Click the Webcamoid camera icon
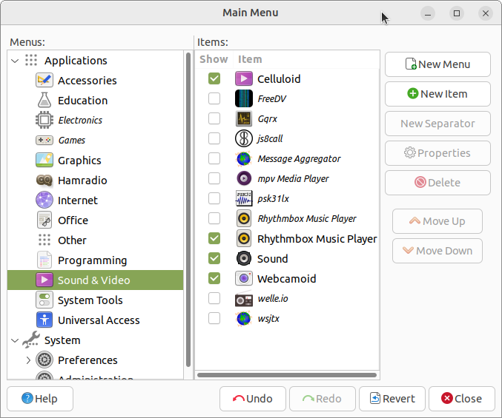502x418 pixels. tap(244, 278)
